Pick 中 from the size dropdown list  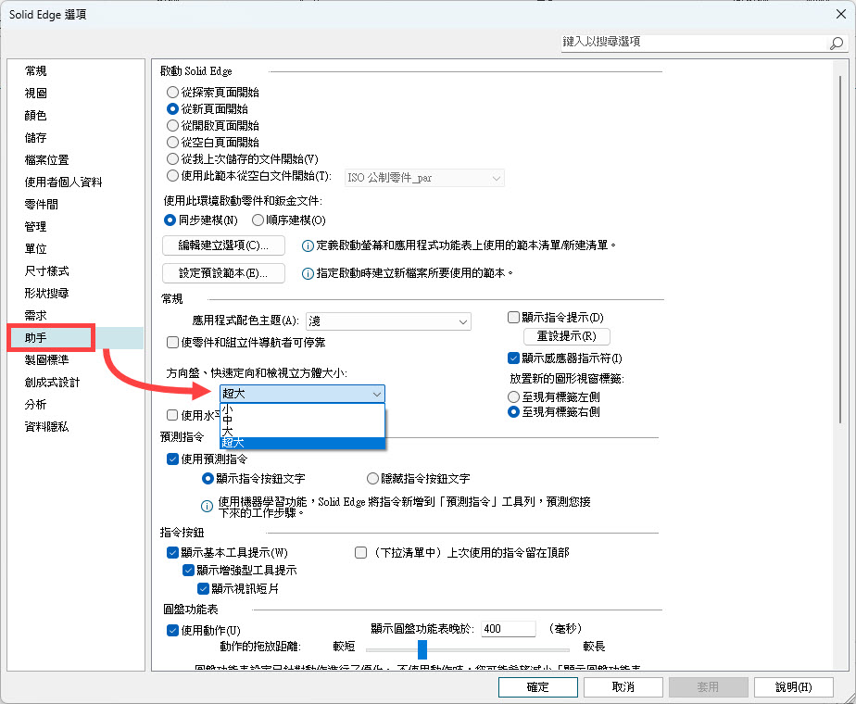227,420
